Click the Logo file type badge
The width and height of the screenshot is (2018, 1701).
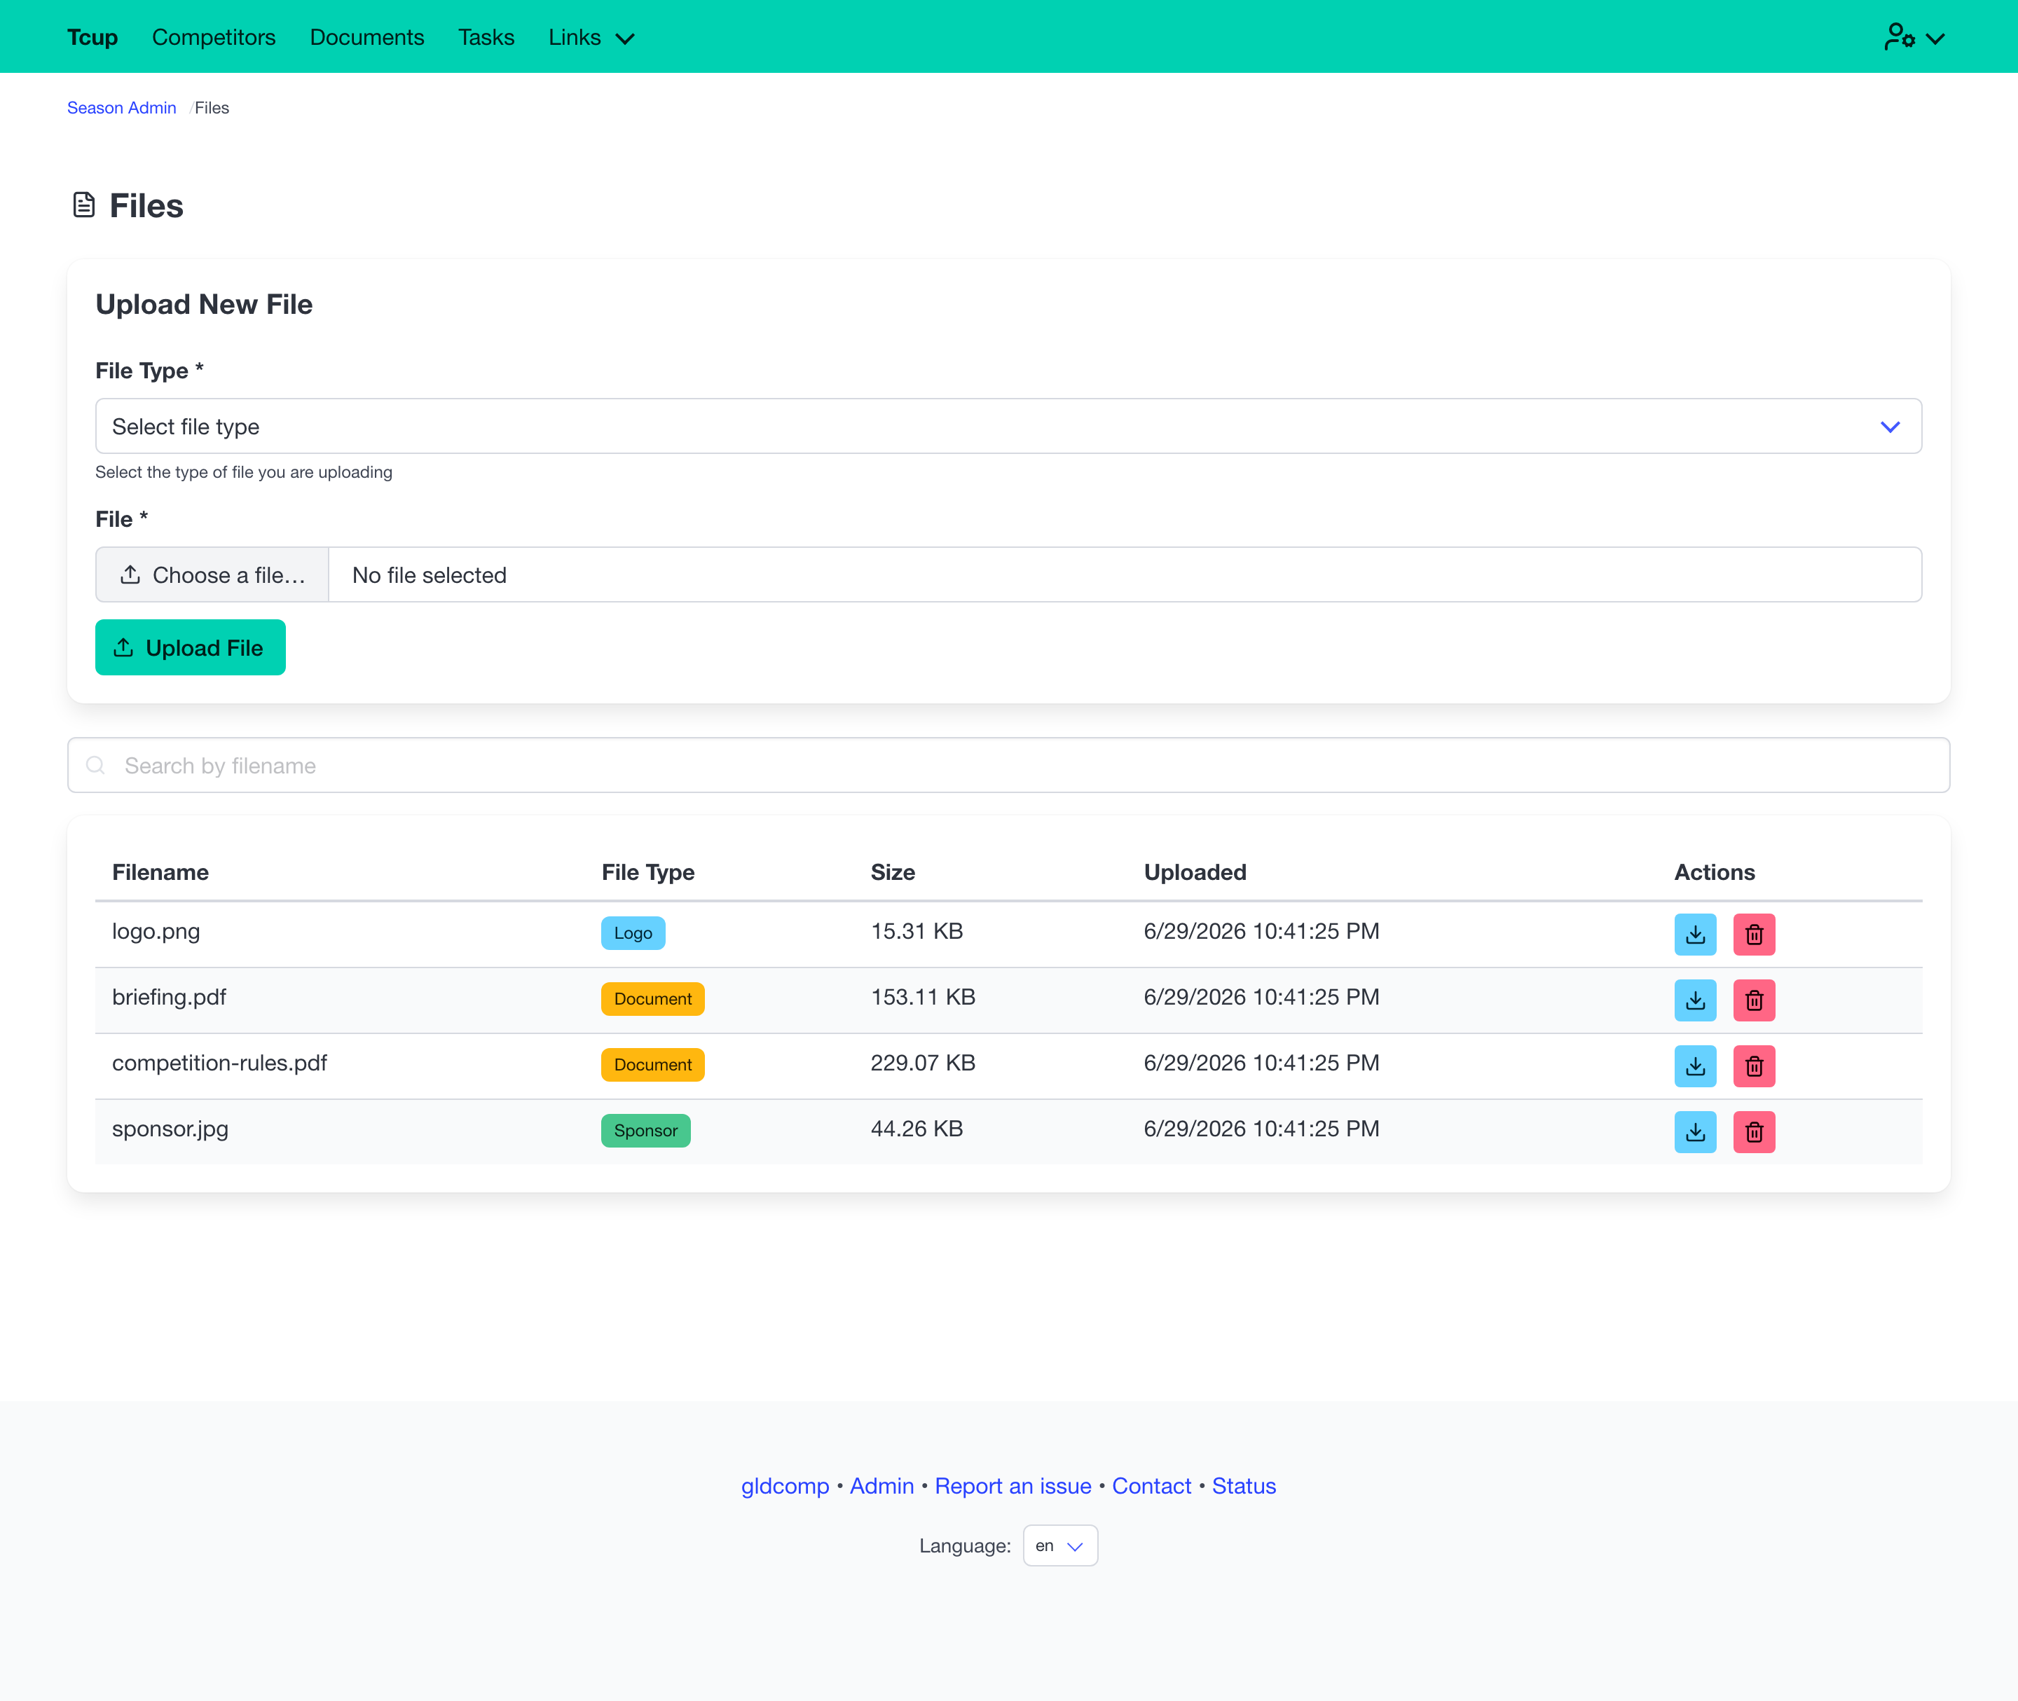point(633,933)
